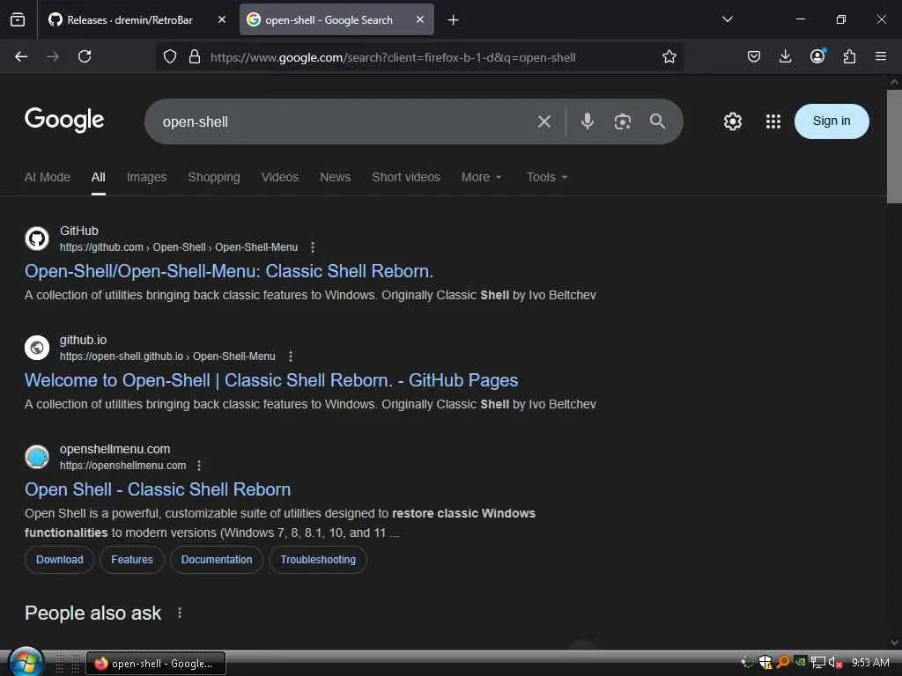This screenshot has height=676, width=902.
Task: Open the tracking protection shield icon
Action: point(170,56)
